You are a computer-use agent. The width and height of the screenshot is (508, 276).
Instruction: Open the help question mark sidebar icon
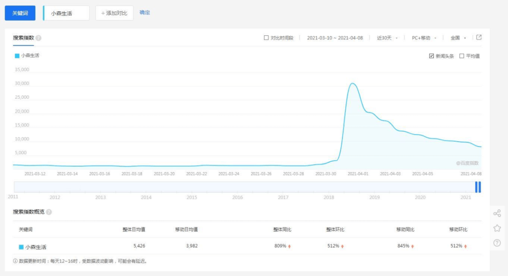(497, 243)
